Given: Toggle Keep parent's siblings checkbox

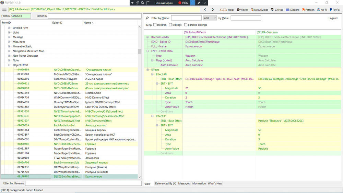Looking at the screenshot, I should 186,25.
